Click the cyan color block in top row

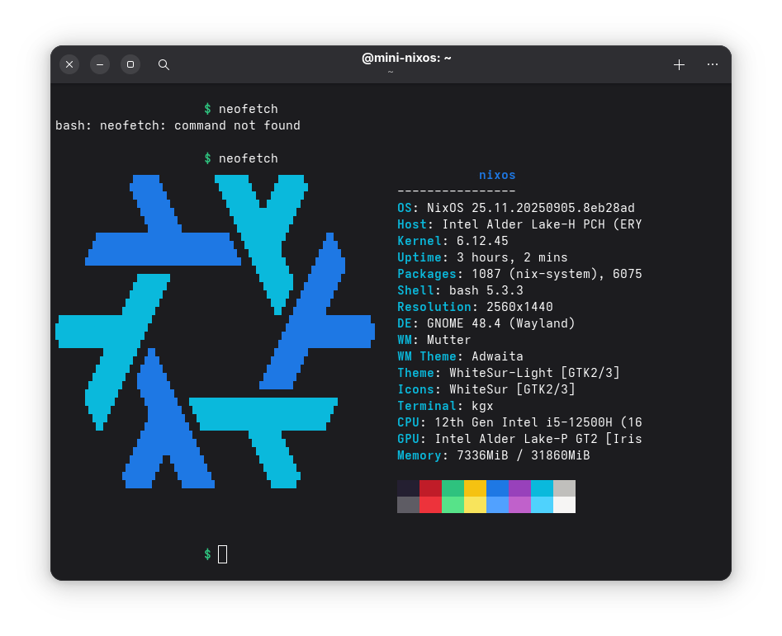[542, 488]
